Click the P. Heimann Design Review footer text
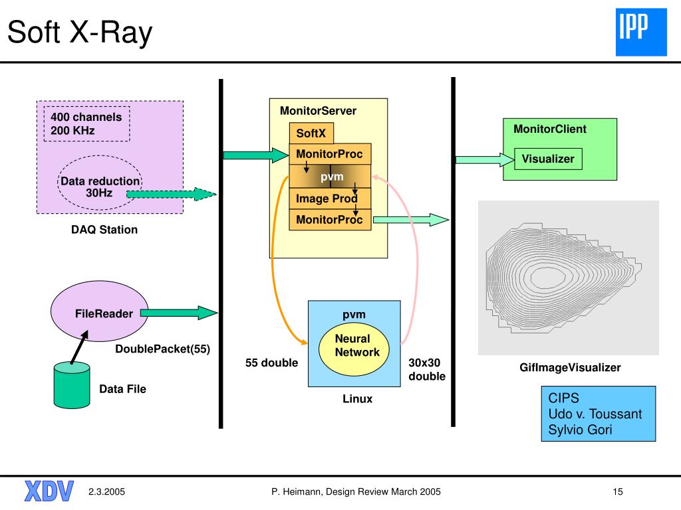 point(356,492)
